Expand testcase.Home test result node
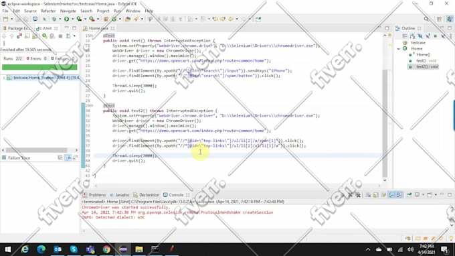 [x=4, y=78]
